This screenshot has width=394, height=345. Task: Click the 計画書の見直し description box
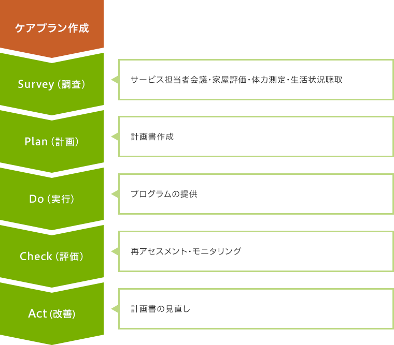point(256,309)
